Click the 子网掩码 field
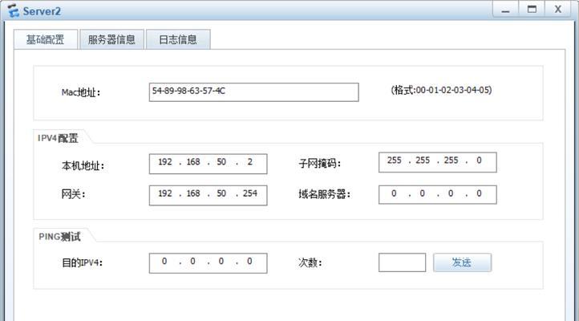579x321 pixels. pos(438,162)
